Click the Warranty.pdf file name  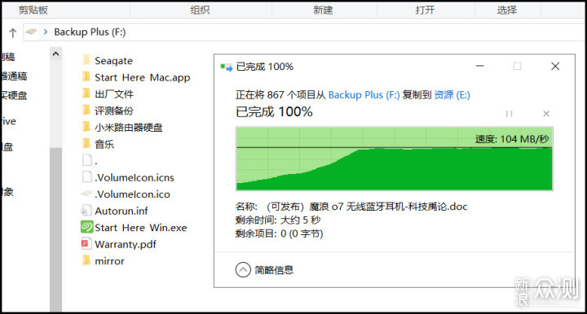pyautogui.click(x=126, y=244)
